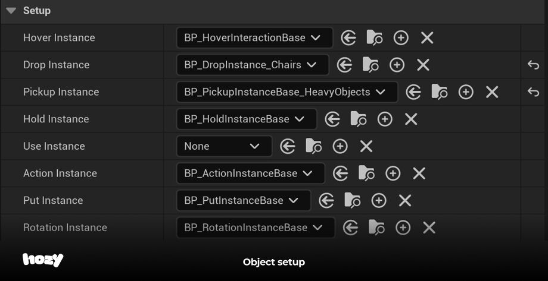
Task: Reset Drop Instance to default value
Action: [x=533, y=65]
